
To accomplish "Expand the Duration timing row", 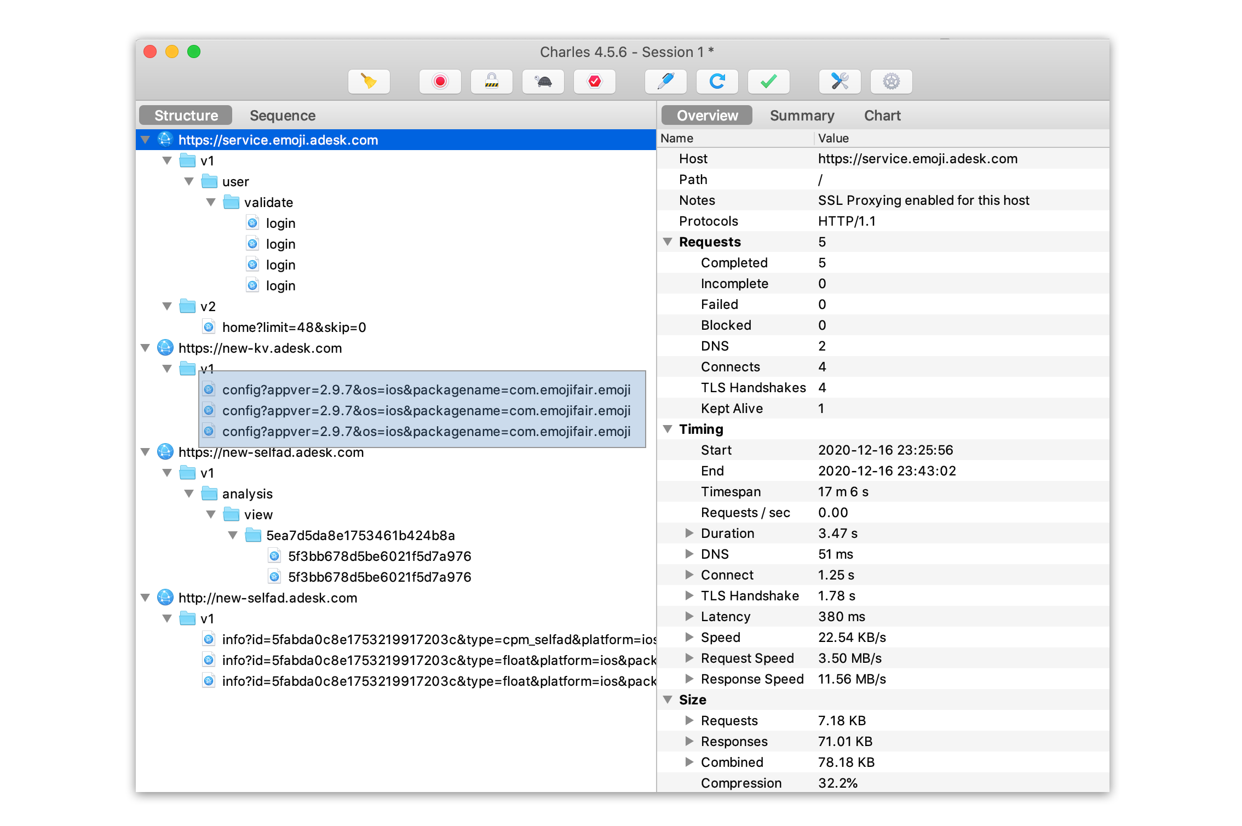I will pos(689,533).
